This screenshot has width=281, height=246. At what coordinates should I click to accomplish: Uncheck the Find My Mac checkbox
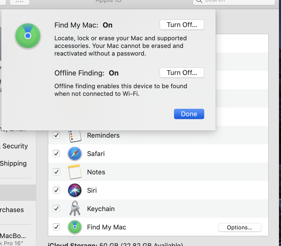pyautogui.click(x=56, y=227)
